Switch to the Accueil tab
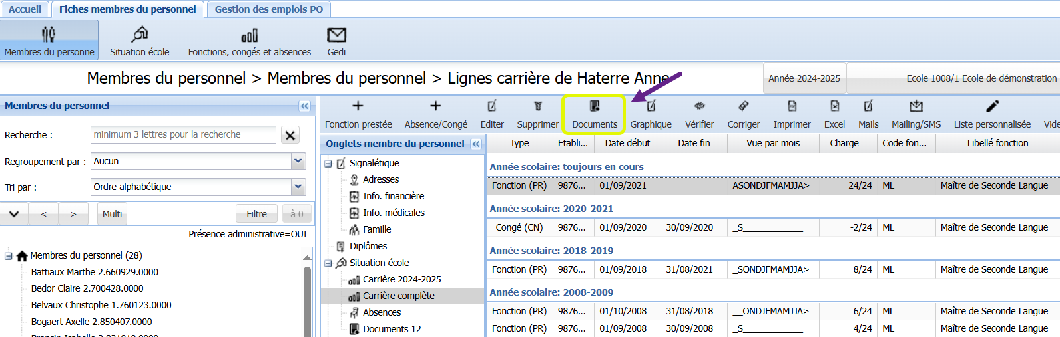This screenshot has width=1060, height=337. tap(25, 9)
